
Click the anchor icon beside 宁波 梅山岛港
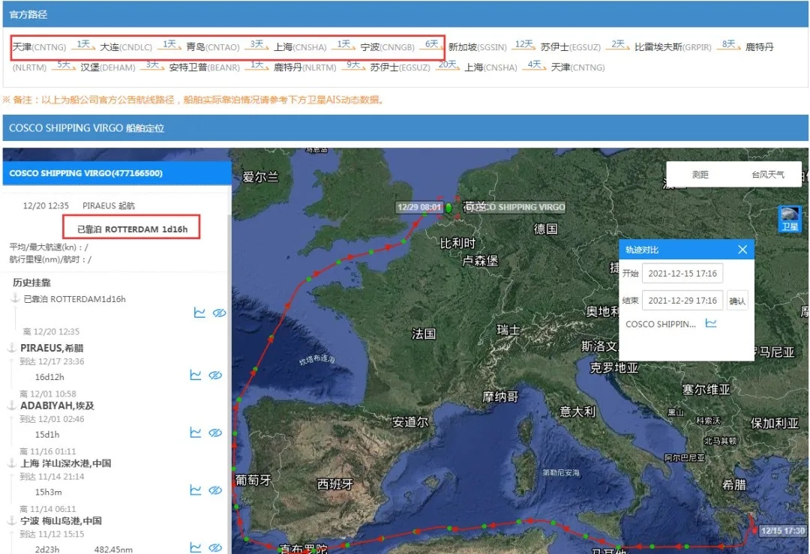pyautogui.click(x=12, y=520)
